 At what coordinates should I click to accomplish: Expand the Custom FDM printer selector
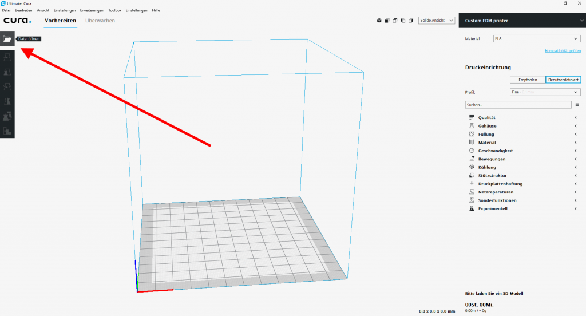[x=522, y=21]
